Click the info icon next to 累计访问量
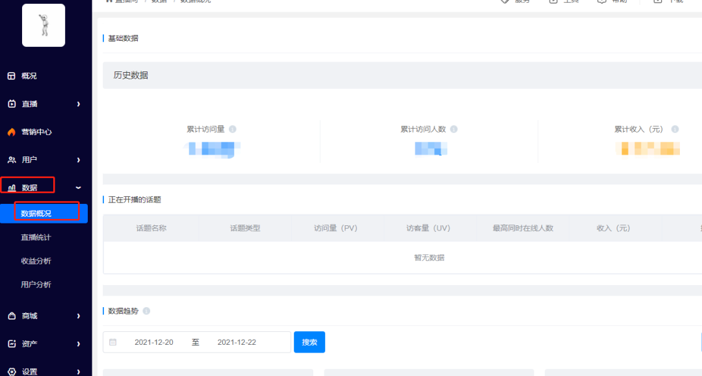 [233, 129]
